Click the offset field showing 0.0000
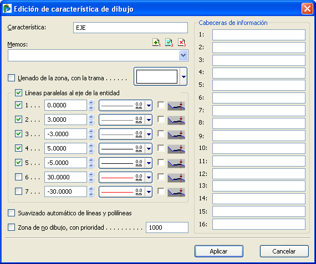Viewport: 316px width, 264px height. (66, 105)
